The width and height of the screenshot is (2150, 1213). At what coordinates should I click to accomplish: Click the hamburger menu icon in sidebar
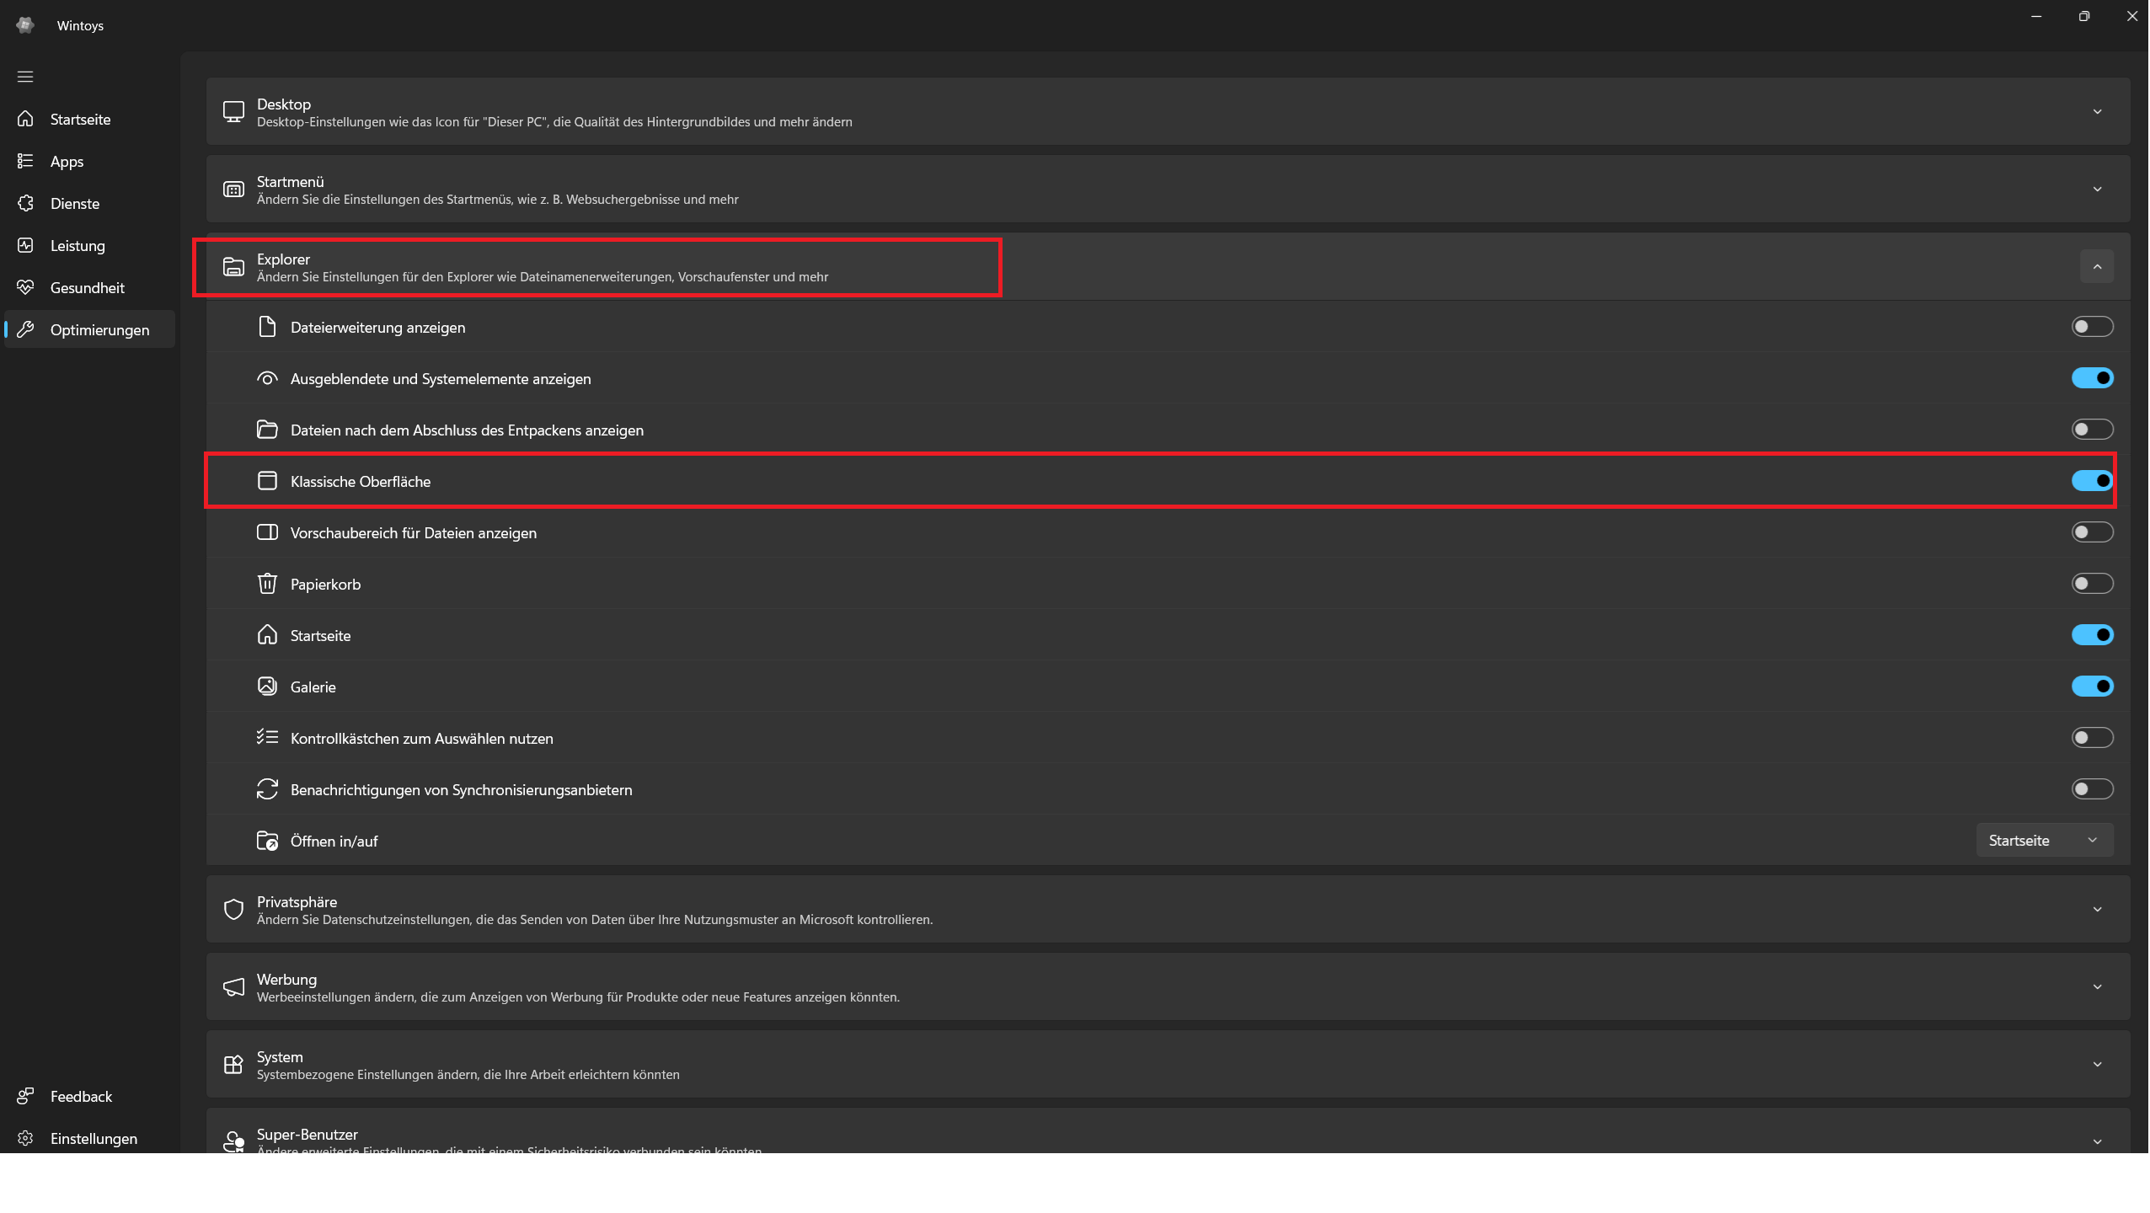(25, 77)
